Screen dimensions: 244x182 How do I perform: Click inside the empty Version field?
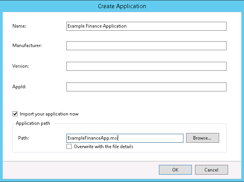[x=146, y=66]
